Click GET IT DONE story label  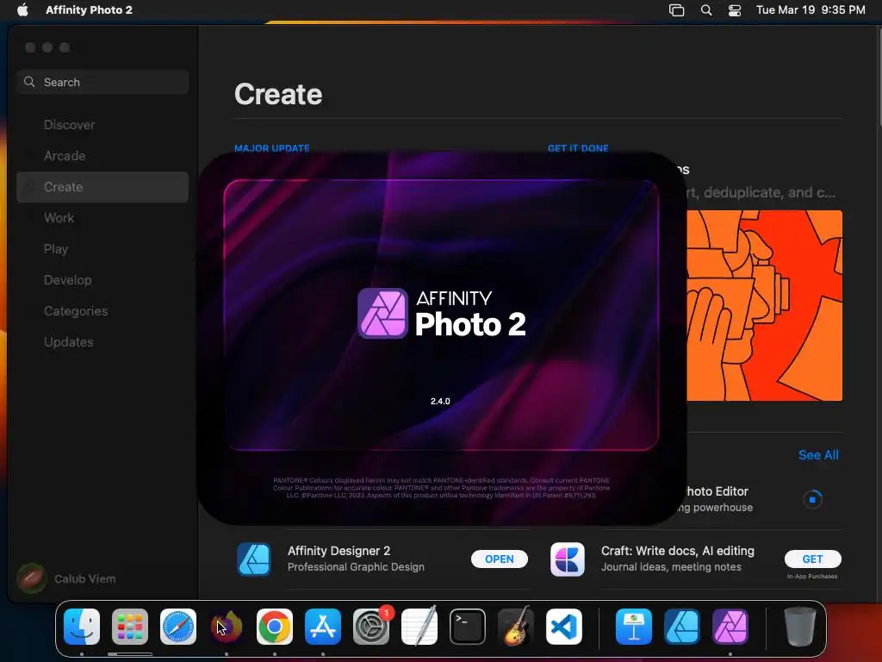pos(578,148)
